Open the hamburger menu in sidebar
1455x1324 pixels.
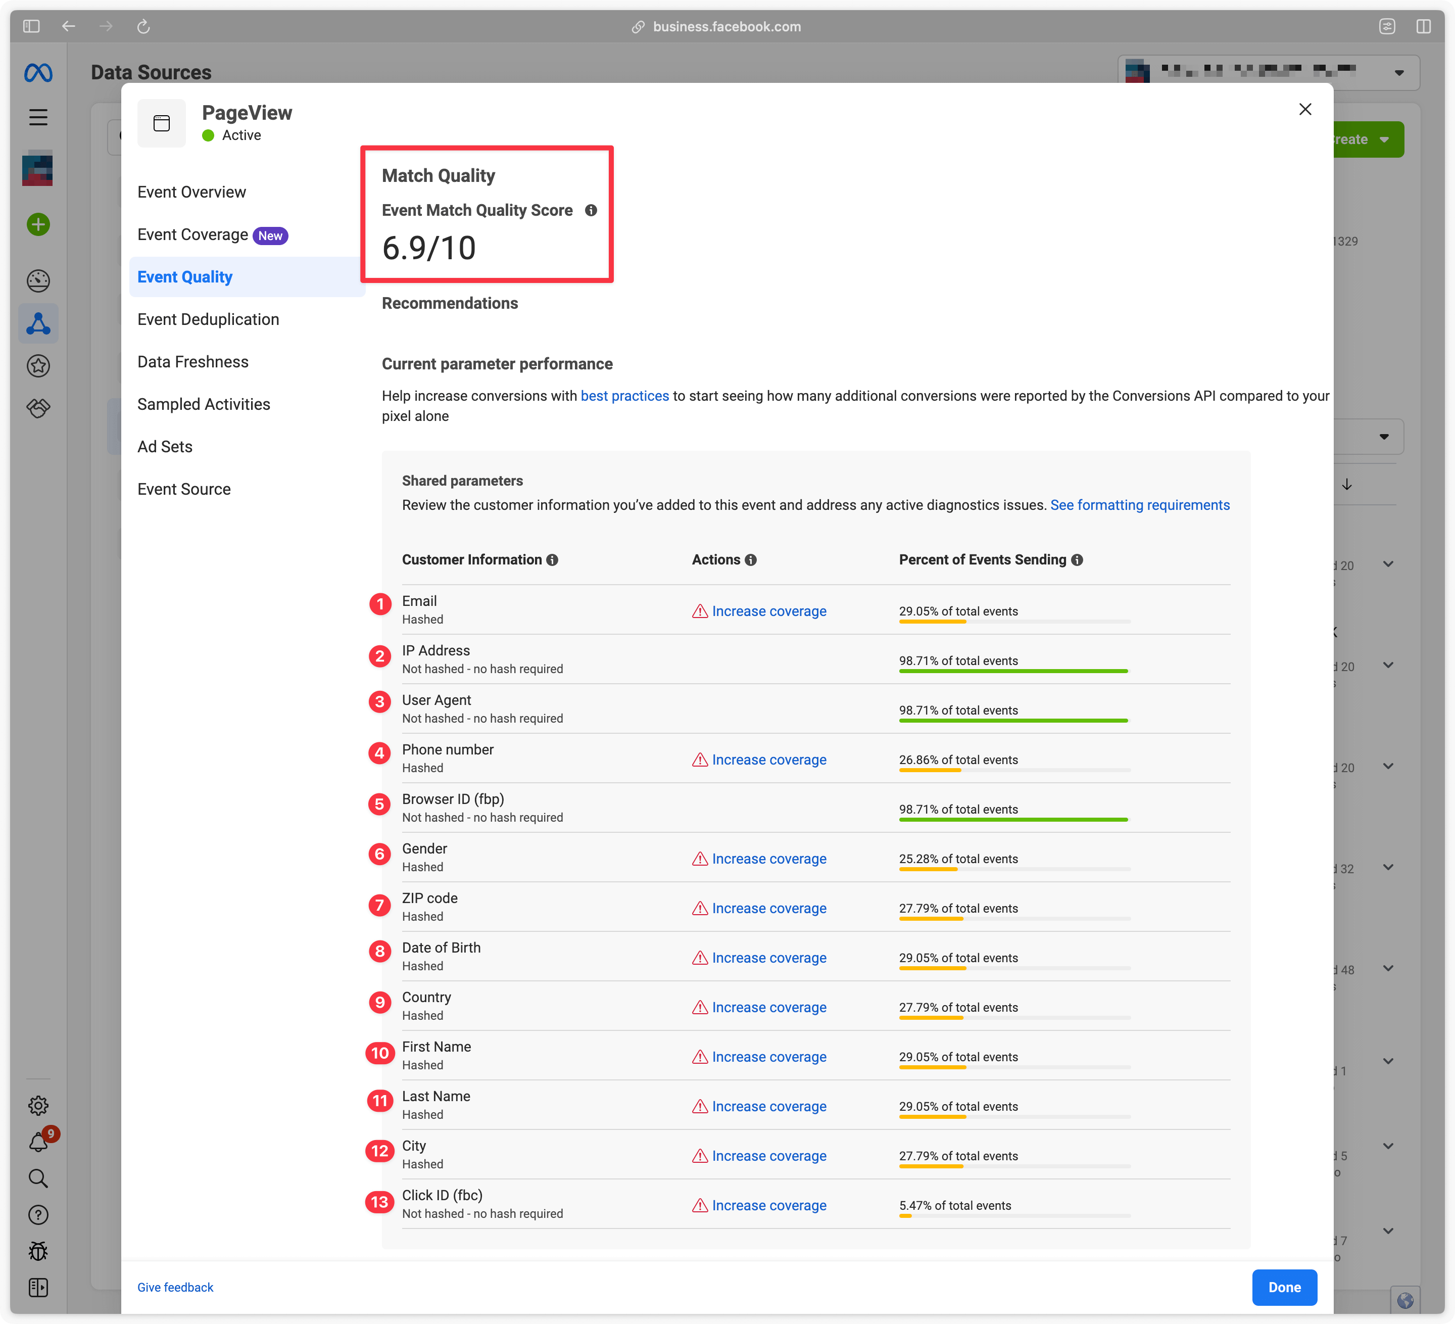pyautogui.click(x=38, y=117)
